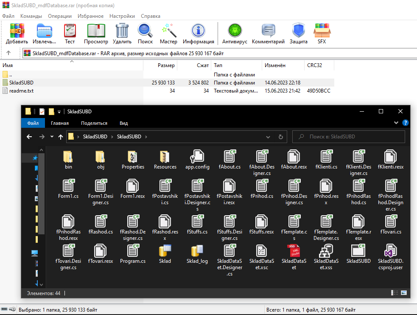
Task: Select the SkladDataSet XSD file icon
Action: (x=294, y=253)
